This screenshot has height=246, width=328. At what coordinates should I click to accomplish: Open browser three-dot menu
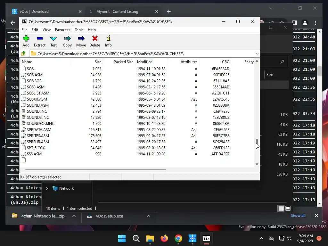pos(315,23)
